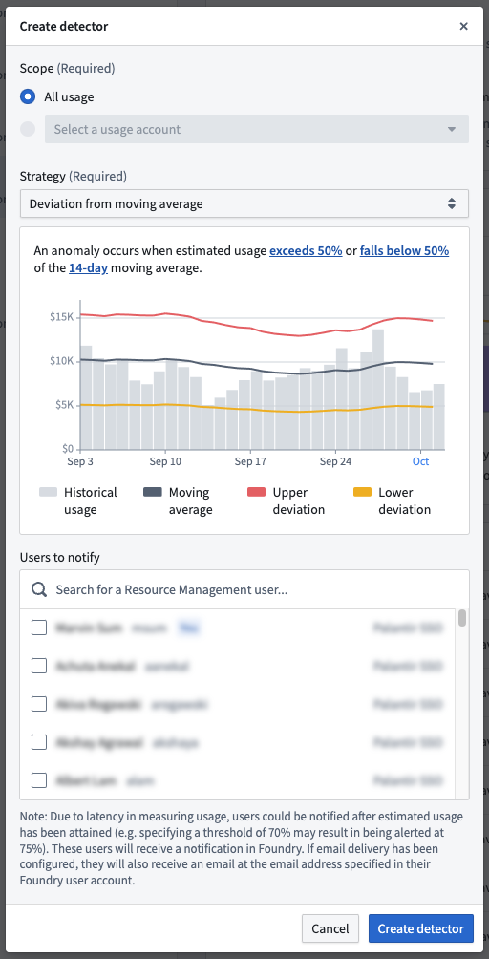489x959 pixels.
Task: Check the first user checkbox in list
Action: click(39, 628)
